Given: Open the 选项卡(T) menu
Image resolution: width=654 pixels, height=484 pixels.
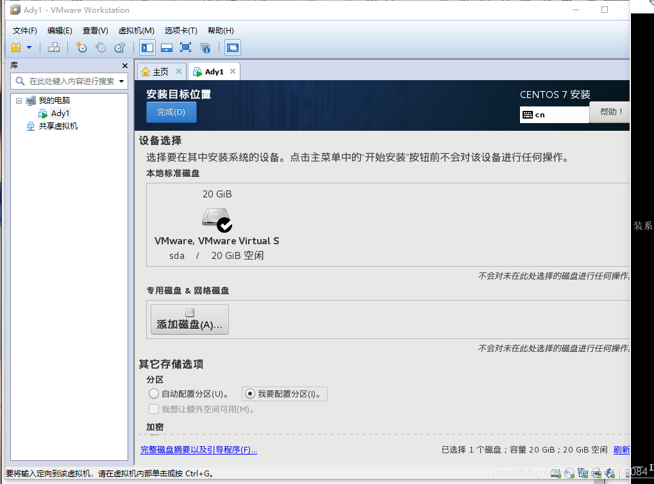Looking at the screenshot, I should click(x=181, y=30).
